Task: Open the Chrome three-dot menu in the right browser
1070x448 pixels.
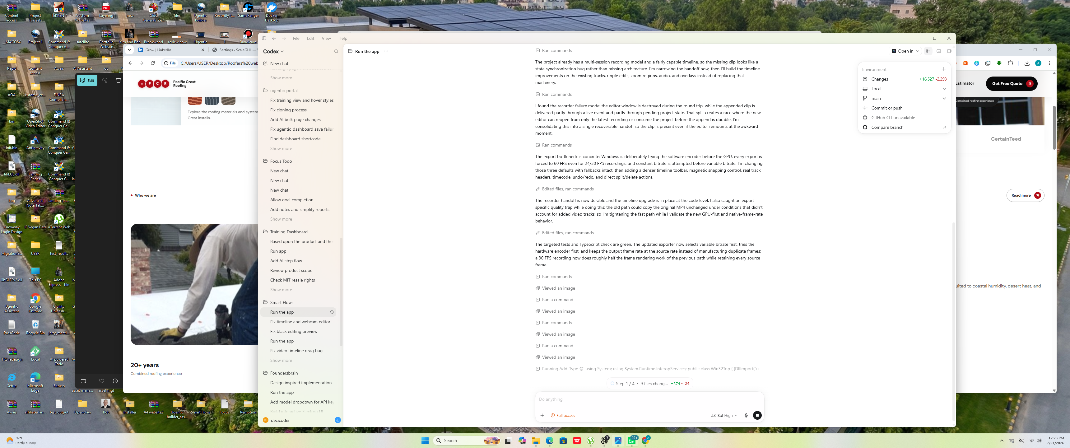Action: pos(1049,63)
